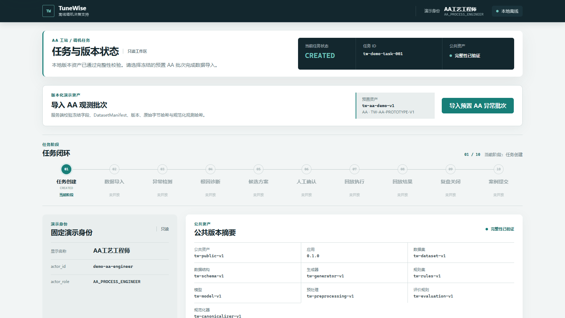This screenshot has height=318, width=565.
Task: Click the CREATED task status value
Action: pyautogui.click(x=320, y=55)
